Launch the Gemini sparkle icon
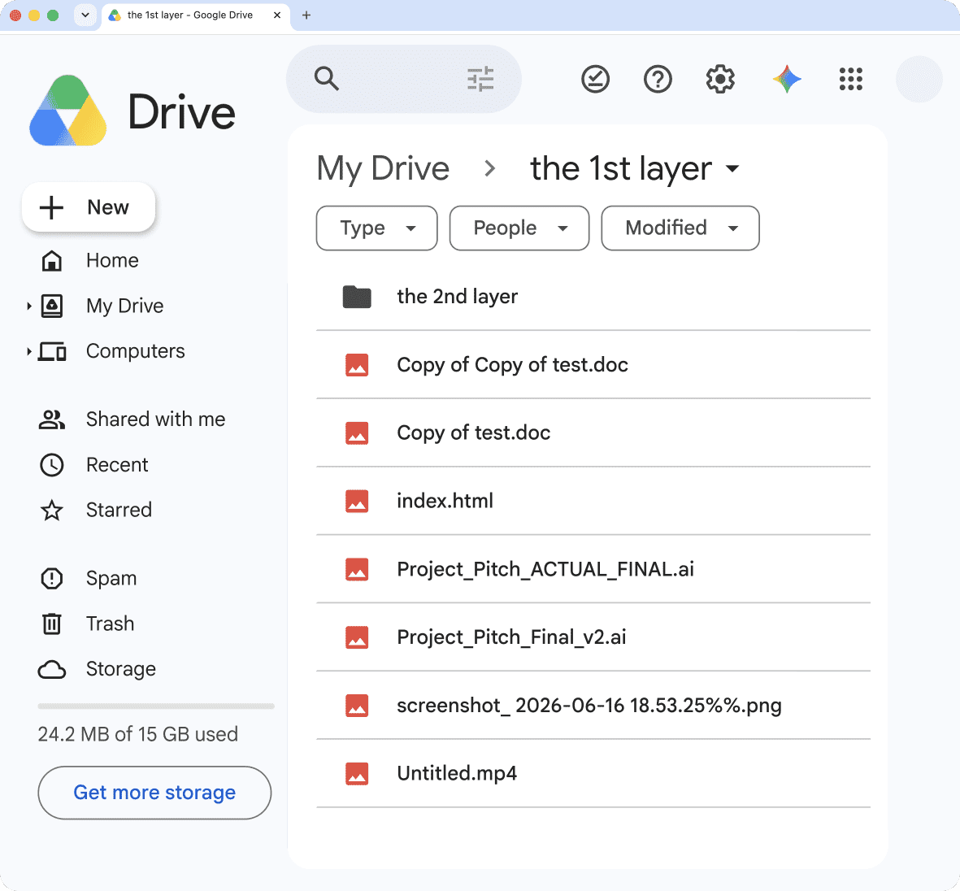960x891 pixels. pos(787,79)
